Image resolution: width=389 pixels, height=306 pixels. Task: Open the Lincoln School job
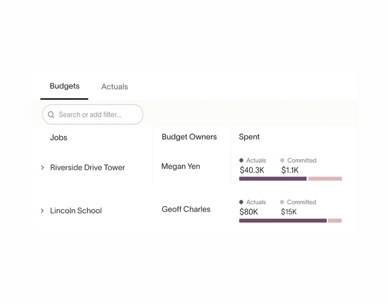[x=76, y=211]
